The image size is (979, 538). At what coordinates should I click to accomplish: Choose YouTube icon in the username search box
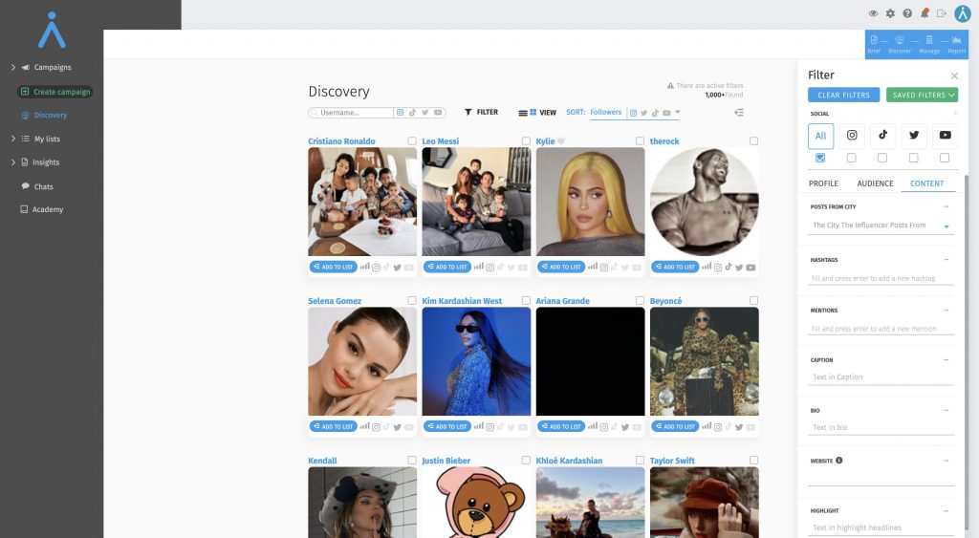click(x=438, y=113)
